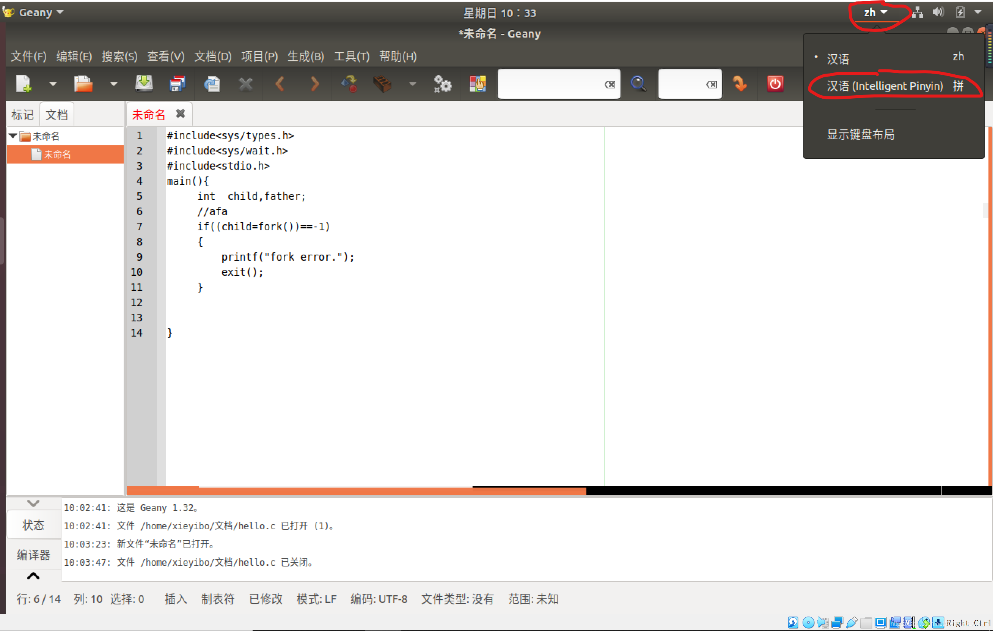Open the 帮助(H) menu
Viewport: 993px width, 631px height.
click(x=398, y=57)
